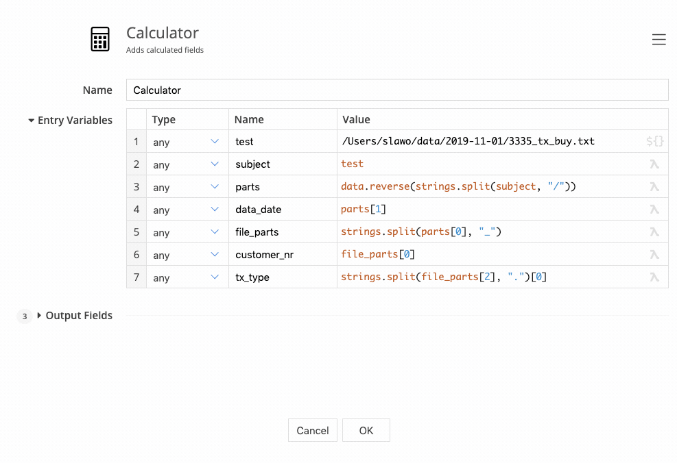Select row number 2 in the table
This screenshot has width=677, height=463.
click(x=136, y=164)
